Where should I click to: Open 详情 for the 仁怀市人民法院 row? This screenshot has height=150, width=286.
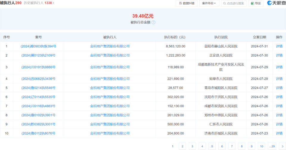point(279,124)
